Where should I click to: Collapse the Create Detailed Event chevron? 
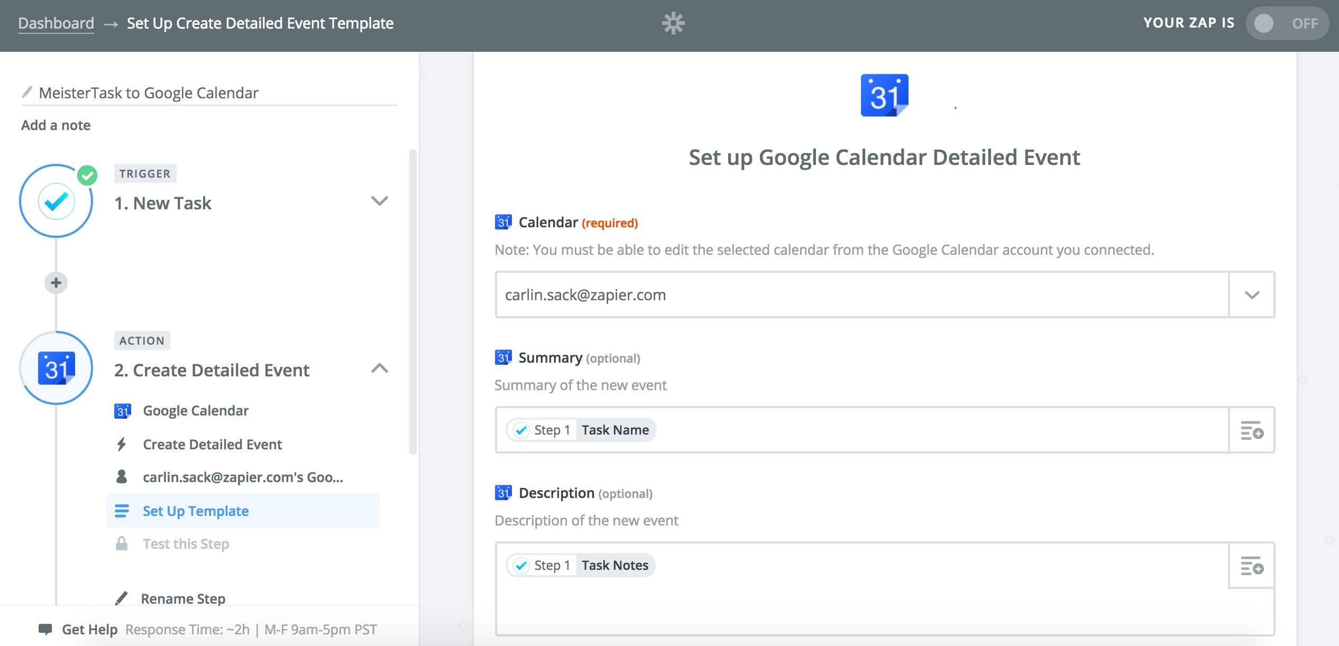(x=380, y=368)
